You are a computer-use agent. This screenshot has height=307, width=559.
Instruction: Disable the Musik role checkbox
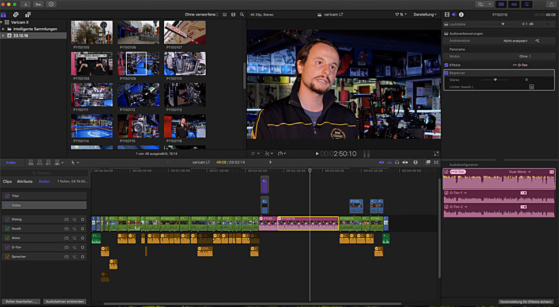pos(7,228)
